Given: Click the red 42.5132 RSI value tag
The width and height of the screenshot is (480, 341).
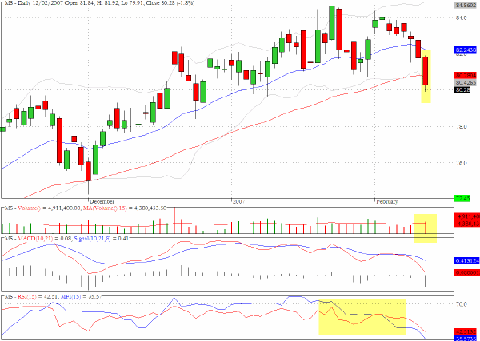Looking at the screenshot, I should pos(467,332).
